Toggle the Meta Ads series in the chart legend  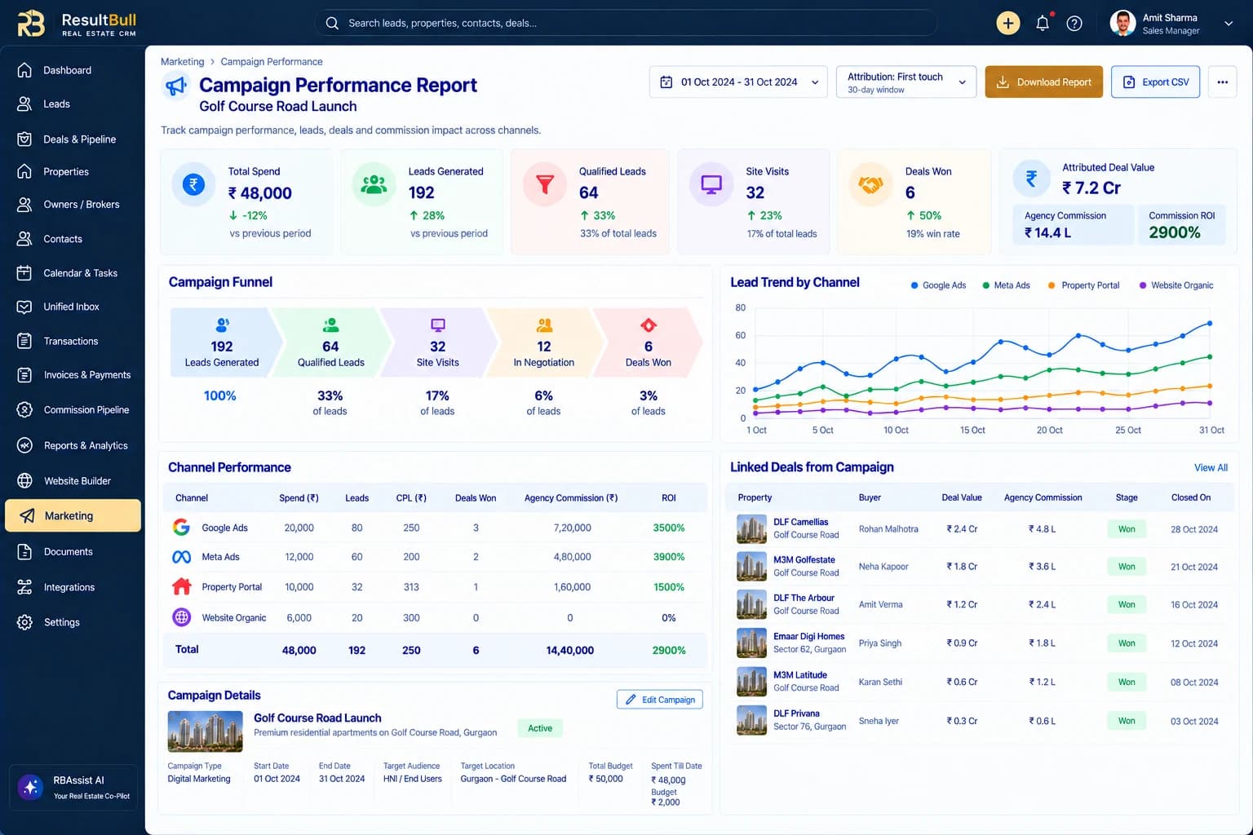(x=1006, y=285)
